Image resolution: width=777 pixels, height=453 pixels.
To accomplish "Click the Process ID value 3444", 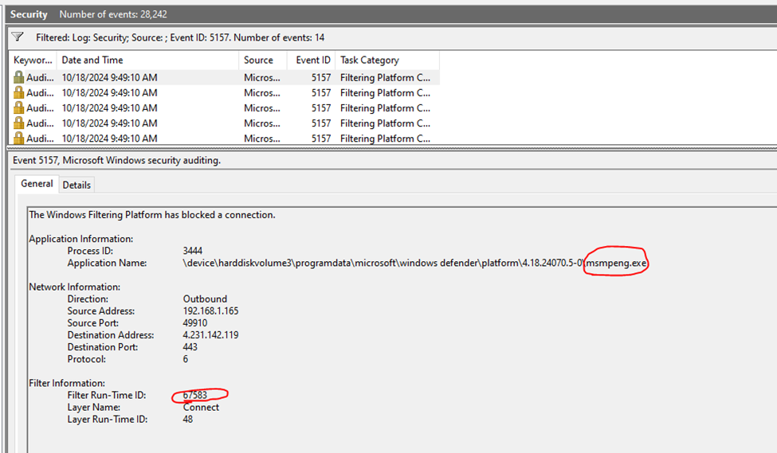I will [x=192, y=251].
